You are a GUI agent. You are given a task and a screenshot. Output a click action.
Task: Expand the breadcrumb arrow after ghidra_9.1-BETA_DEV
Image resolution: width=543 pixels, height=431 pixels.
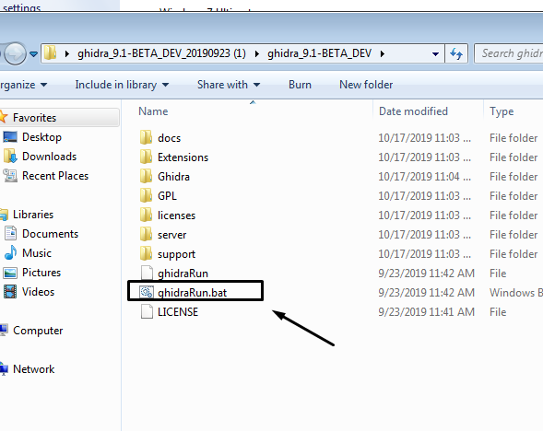coord(383,53)
